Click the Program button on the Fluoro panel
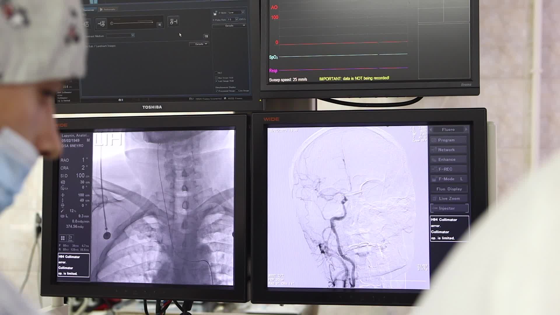Viewport: 560px width, 315px height. click(x=449, y=140)
